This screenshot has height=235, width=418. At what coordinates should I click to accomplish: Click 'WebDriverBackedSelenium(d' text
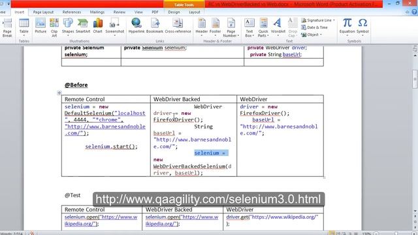pyautogui.click(x=193, y=166)
